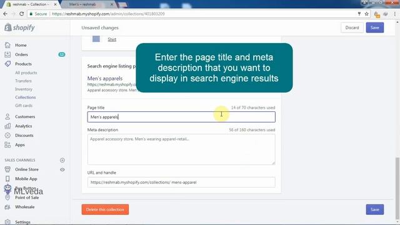Close the reshmab – Collection tab
400x225 pixels.
pos(56,4)
